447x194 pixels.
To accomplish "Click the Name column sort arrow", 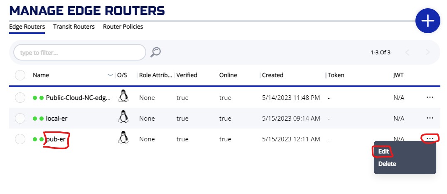I will tap(110, 75).
